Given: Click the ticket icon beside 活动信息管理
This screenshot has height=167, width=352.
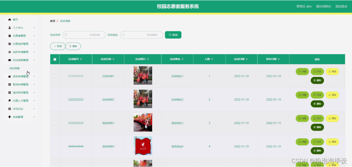Looking at the screenshot, I should [9, 60].
